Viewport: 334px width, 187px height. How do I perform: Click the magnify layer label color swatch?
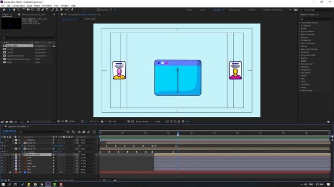pyautogui.click(x=16, y=140)
